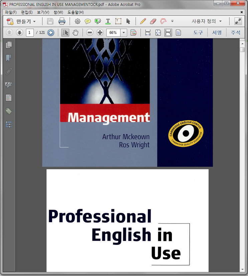
Task: Print the document with printer icon
Action: pos(62,21)
